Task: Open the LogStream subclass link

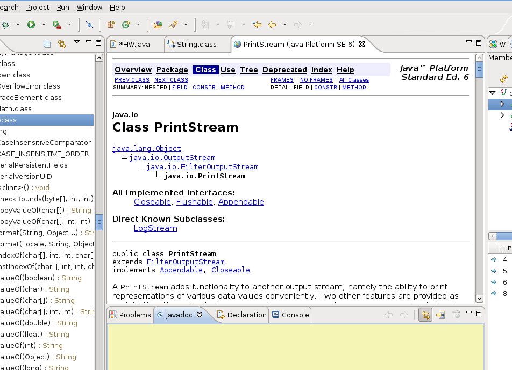Action: click(155, 228)
